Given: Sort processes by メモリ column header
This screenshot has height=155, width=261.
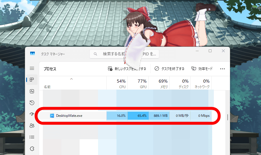Looking at the screenshot, I should tap(159, 84).
